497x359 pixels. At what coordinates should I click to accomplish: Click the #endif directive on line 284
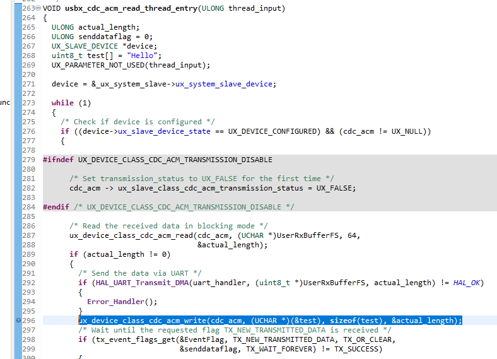pos(56,207)
